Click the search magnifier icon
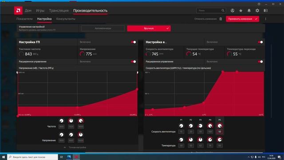 223,11
